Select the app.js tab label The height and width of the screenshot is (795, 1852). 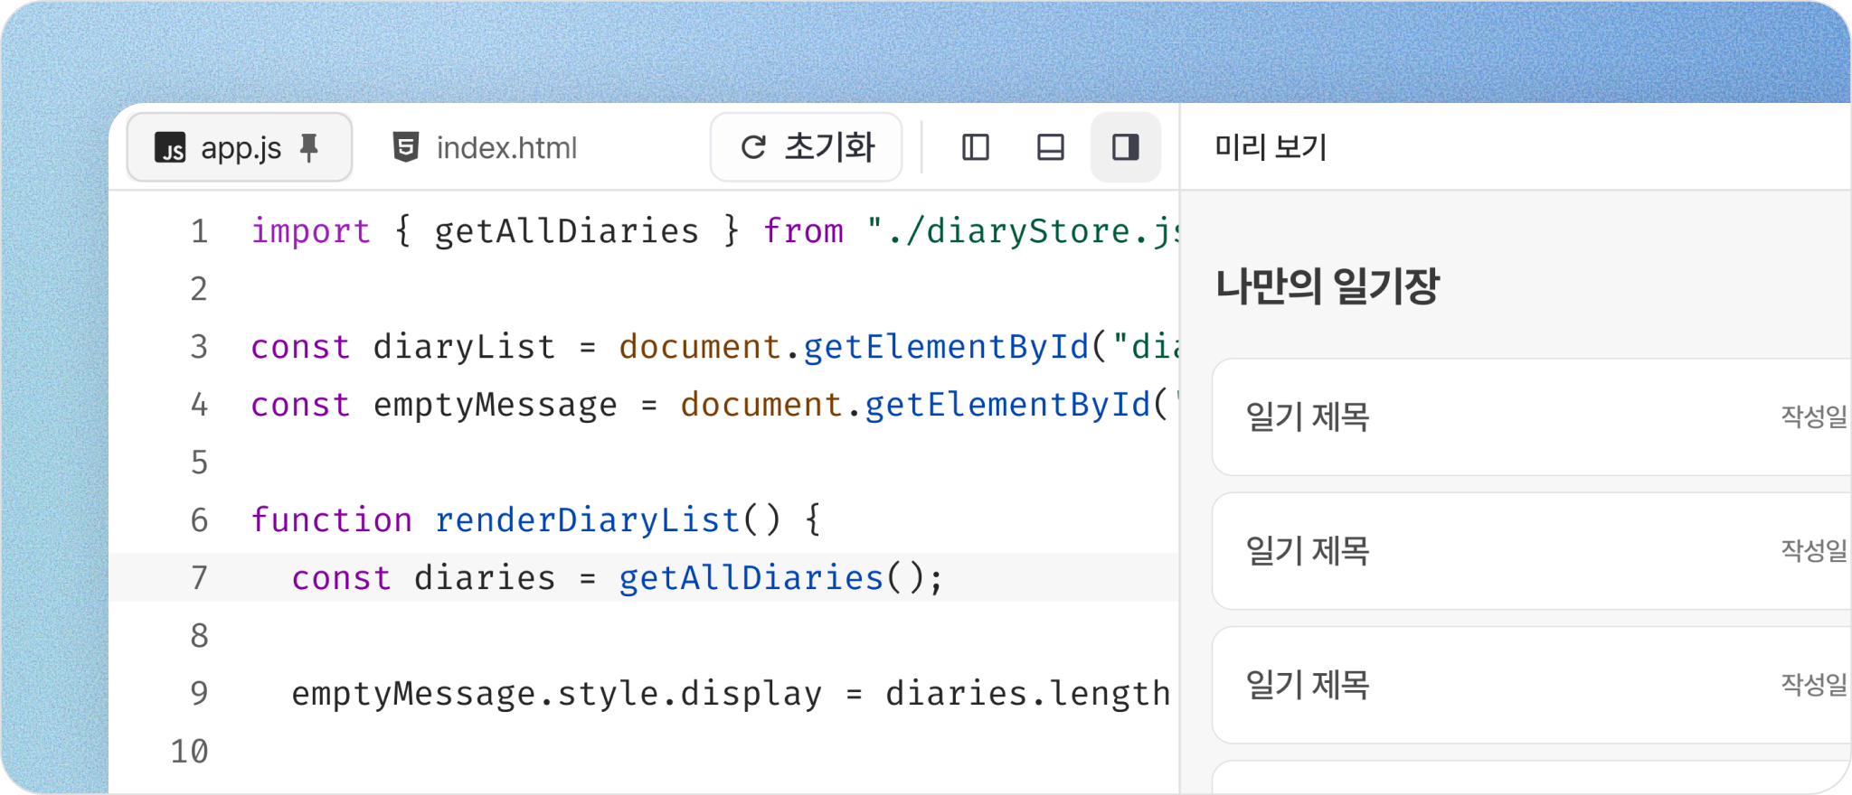pyautogui.click(x=241, y=147)
